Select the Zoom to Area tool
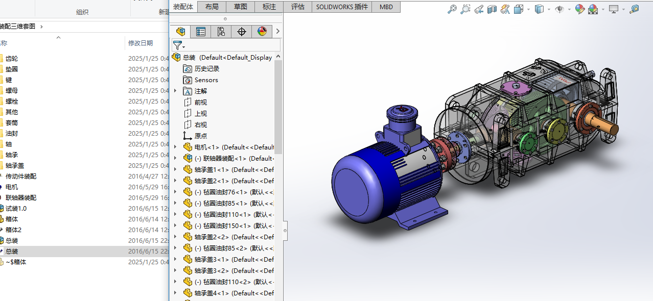 point(465,9)
